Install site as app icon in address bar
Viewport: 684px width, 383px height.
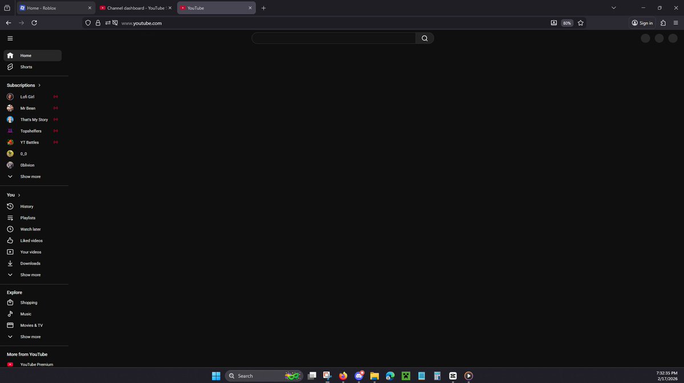[553, 23]
